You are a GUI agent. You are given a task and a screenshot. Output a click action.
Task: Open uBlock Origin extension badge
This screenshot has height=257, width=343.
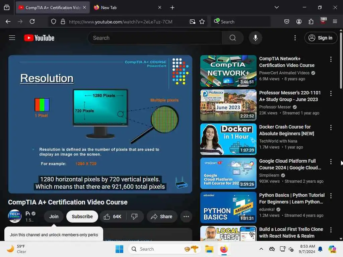pos(323,21)
